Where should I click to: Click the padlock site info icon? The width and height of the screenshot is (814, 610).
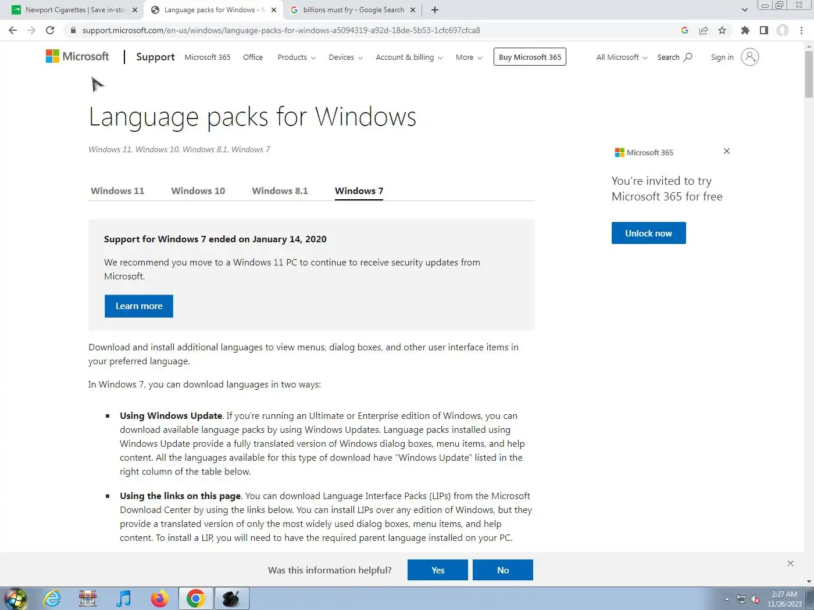[73, 30]
